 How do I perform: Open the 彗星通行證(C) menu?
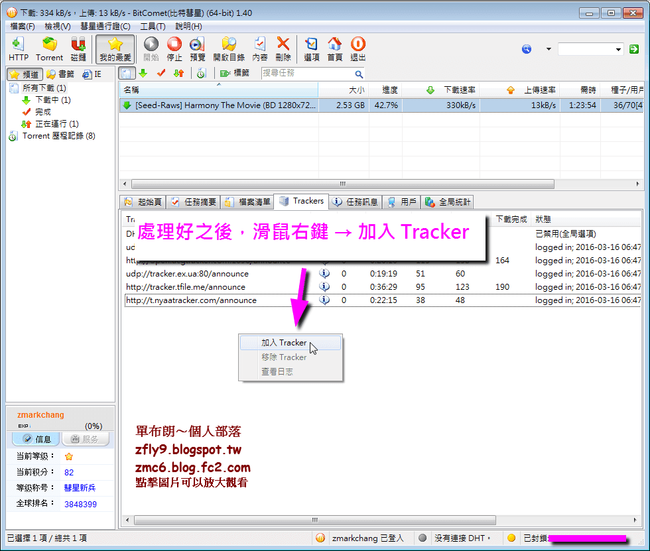pyautogui.click(x=105, y=27)
